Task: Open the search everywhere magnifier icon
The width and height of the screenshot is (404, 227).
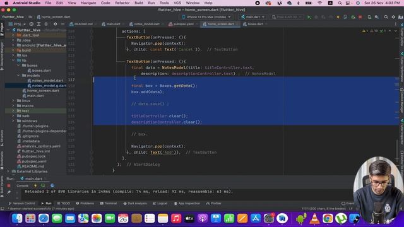Action: [x=386, y=17]
